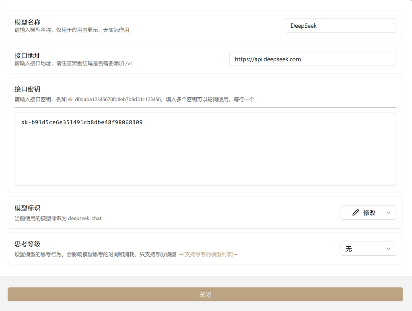412x311 pixels.
Task: Click the 设置模型的思考行为 description text
Action: pyautogui.click(x=95, y=254)
